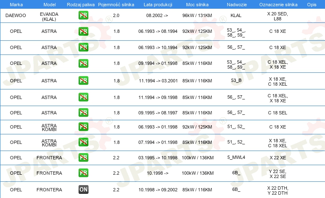Click the Opis column header
The image size is (325, 198).
(x=312, y=5)
